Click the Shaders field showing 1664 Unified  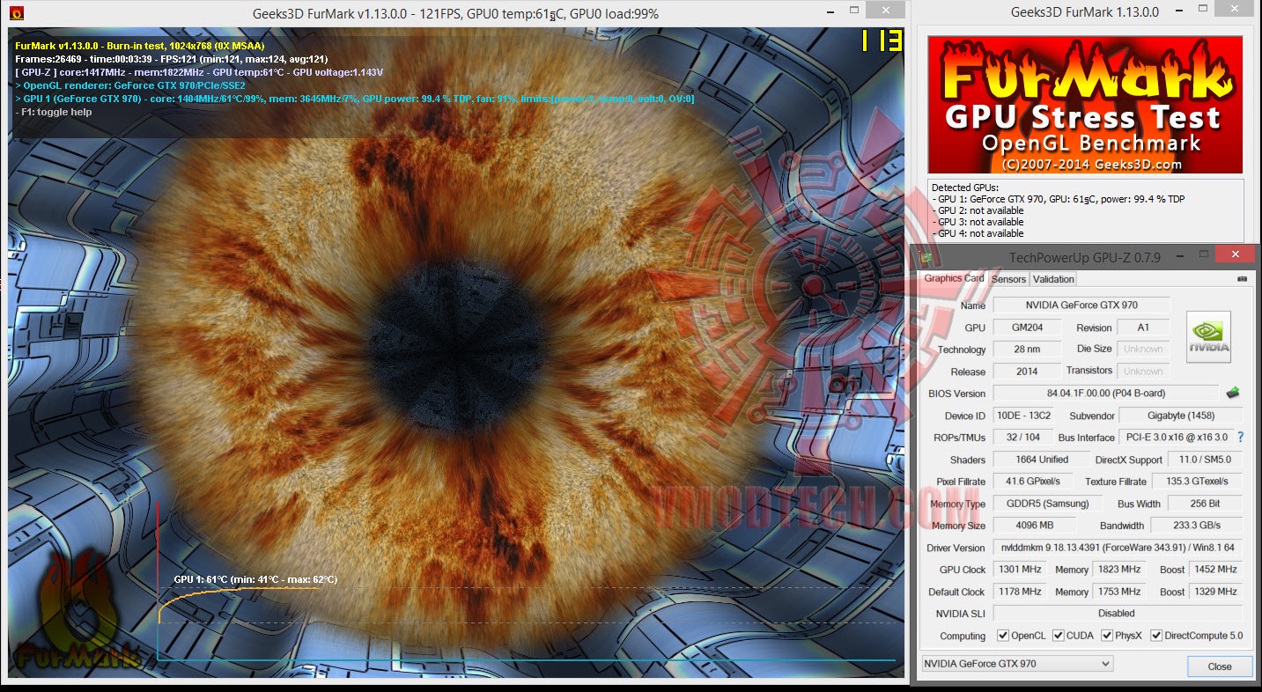tap(1041, 460)
